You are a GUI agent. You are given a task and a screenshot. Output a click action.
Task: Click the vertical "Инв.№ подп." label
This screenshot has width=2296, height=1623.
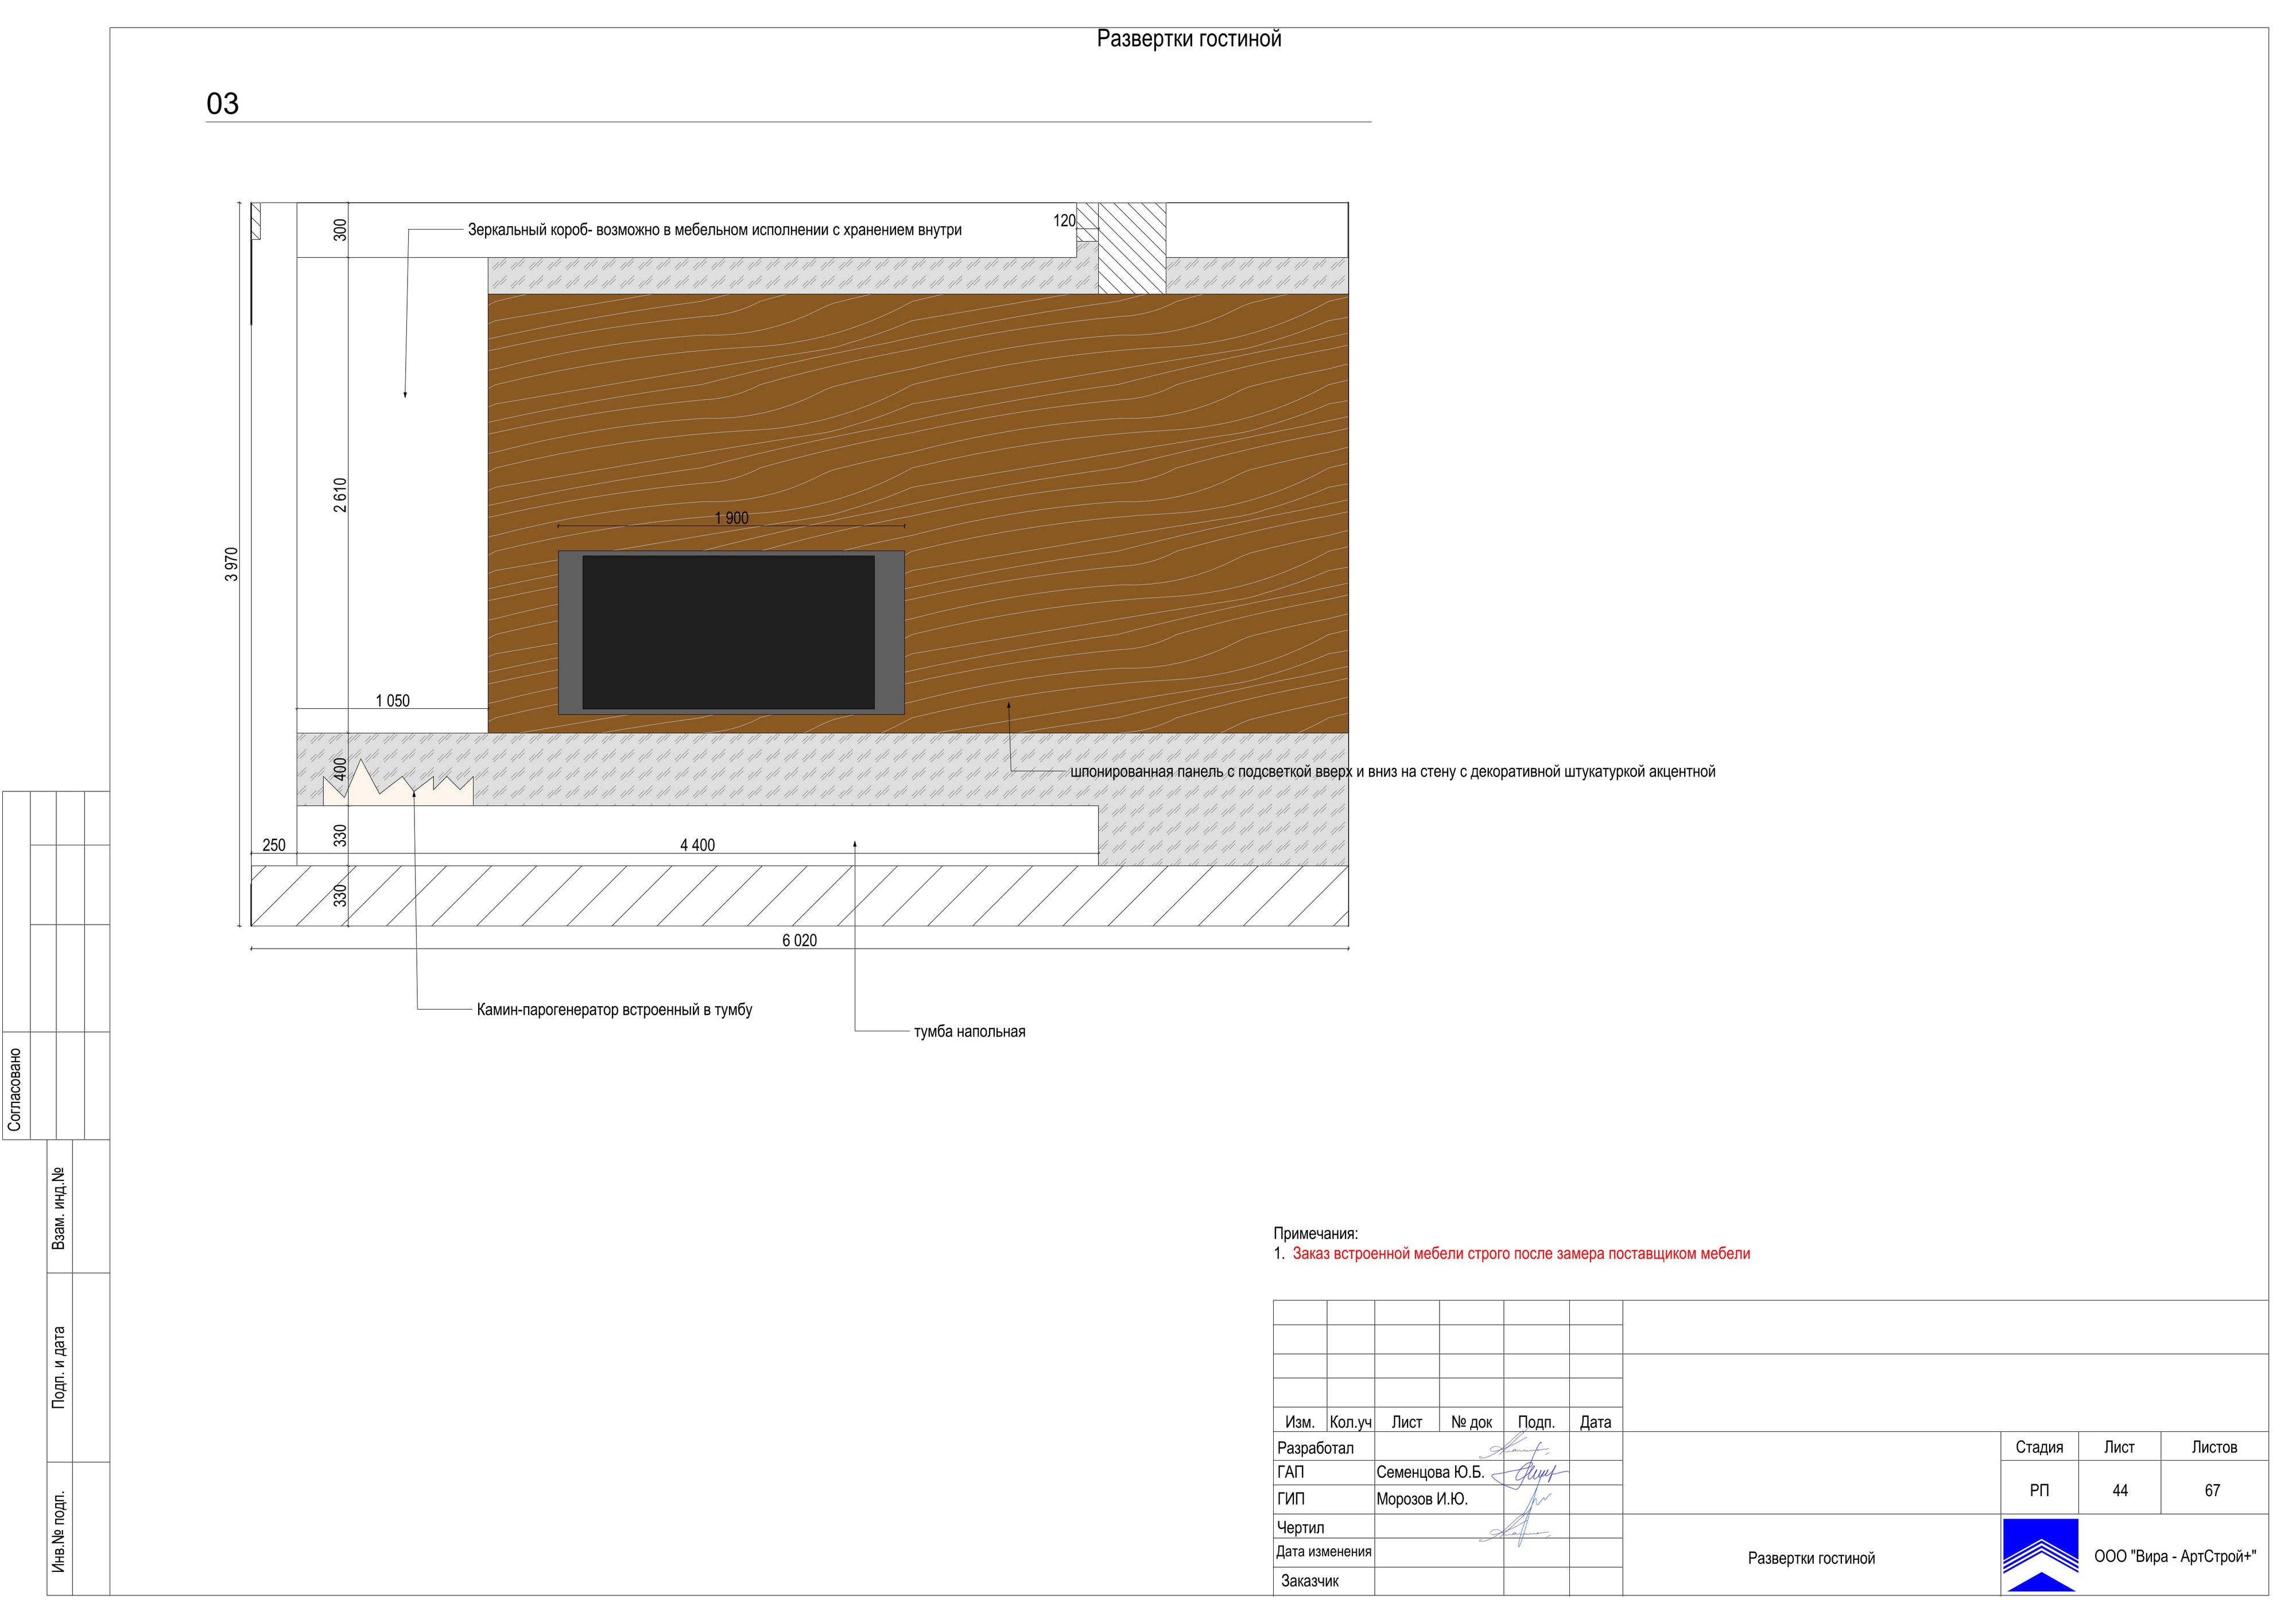pyautogui.click(x=58, y=1532)
